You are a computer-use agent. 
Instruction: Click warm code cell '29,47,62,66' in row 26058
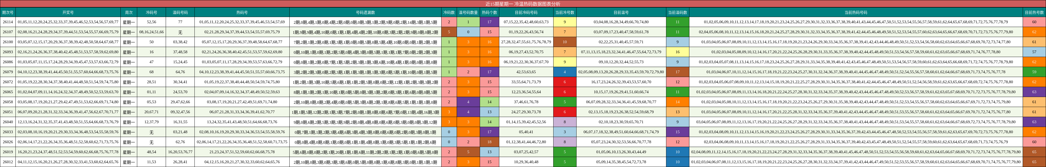point(180,102)
